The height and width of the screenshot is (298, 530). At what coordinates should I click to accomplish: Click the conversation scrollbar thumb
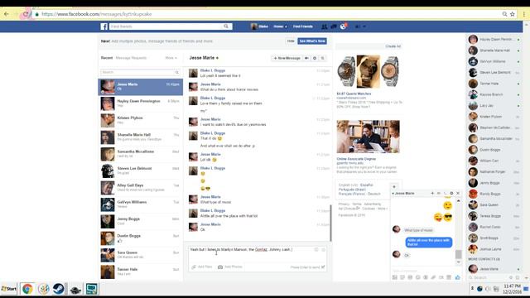point(330,223)
